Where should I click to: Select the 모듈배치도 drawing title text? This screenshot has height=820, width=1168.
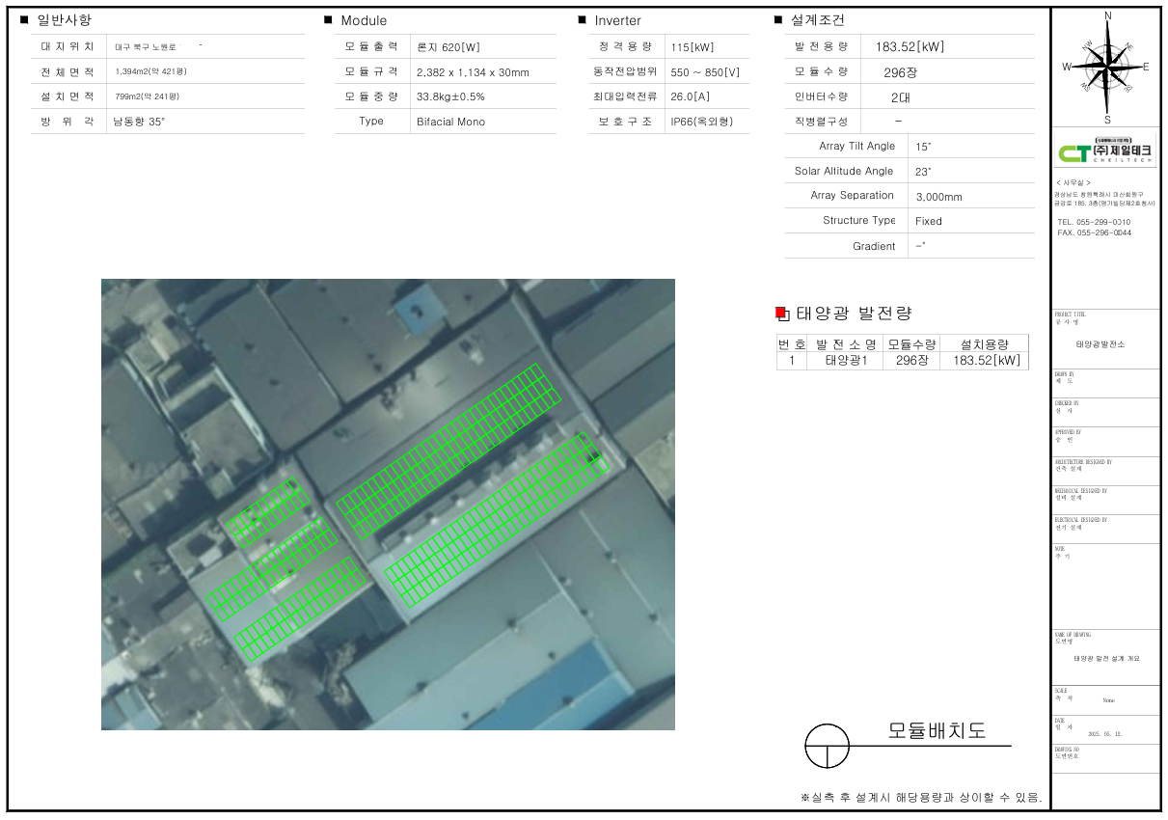pyautogui.click(x=936, y=730)
